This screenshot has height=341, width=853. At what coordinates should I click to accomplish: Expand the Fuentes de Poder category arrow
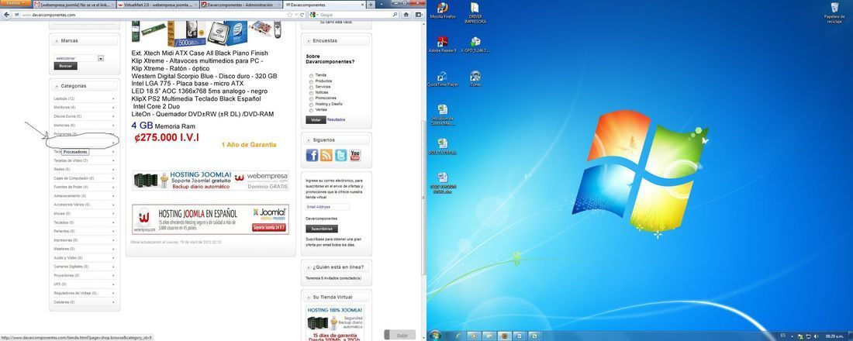113,187
